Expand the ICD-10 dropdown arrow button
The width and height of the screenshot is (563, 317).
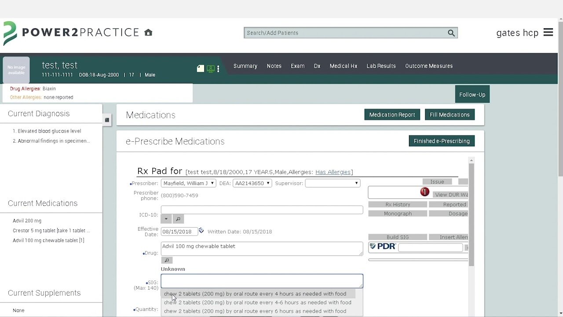pyautogui.click(x=166, y=219)
